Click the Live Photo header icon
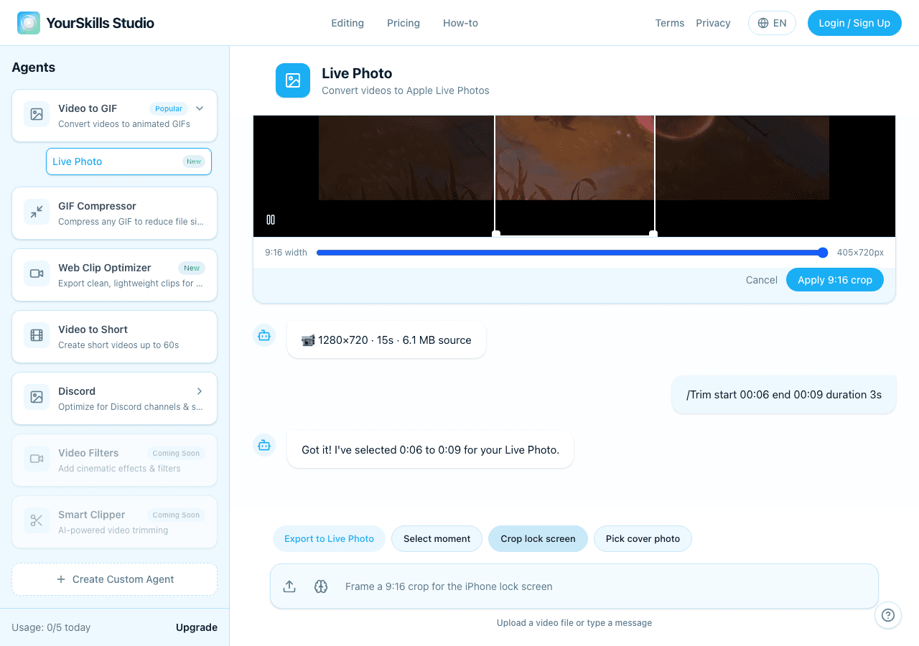 coord(293,80)
